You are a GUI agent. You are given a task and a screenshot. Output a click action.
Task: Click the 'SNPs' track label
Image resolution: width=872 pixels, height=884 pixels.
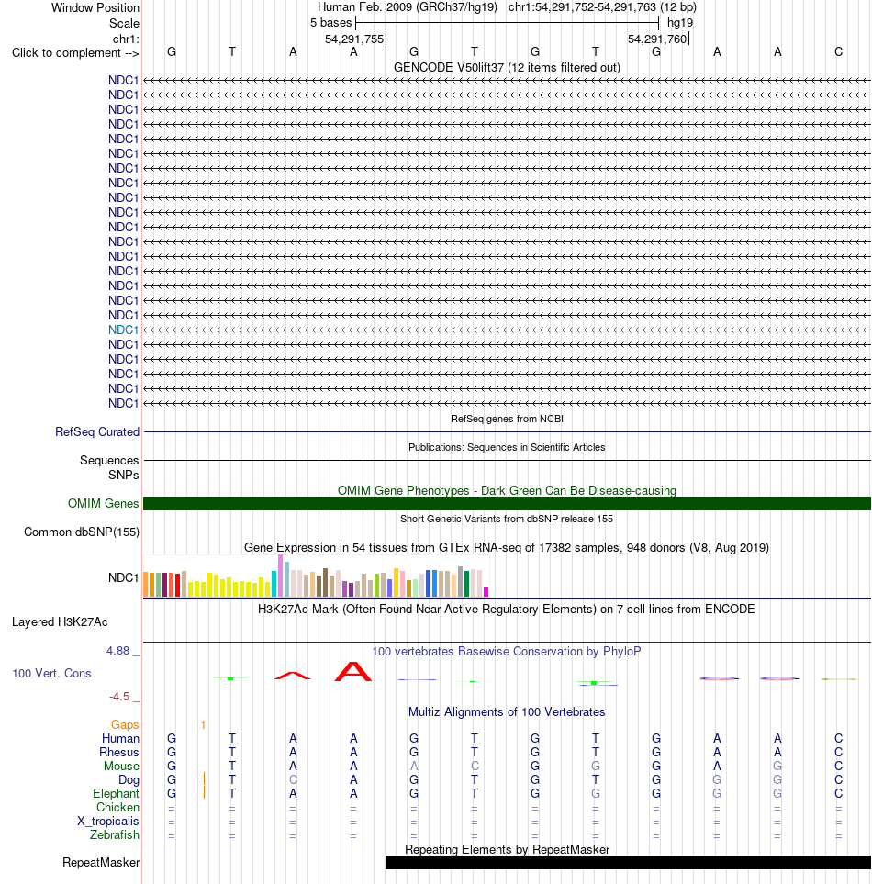tap(123, 476)
